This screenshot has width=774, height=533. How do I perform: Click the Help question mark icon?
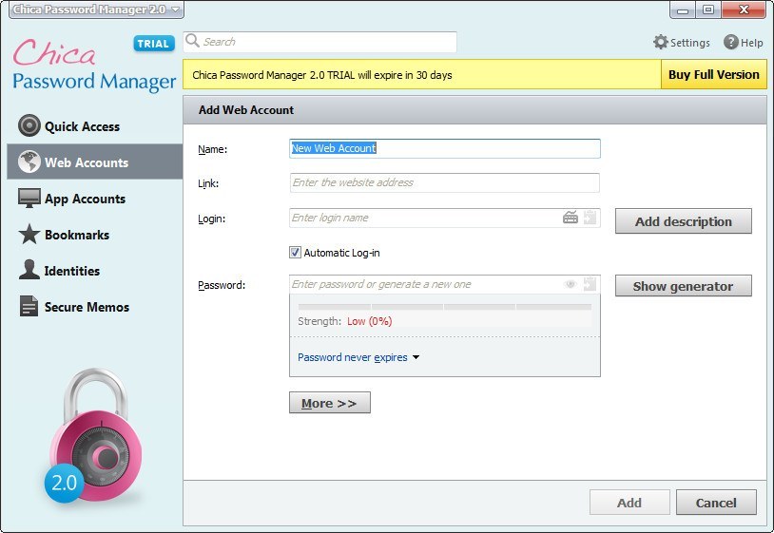tap(730, 42)
